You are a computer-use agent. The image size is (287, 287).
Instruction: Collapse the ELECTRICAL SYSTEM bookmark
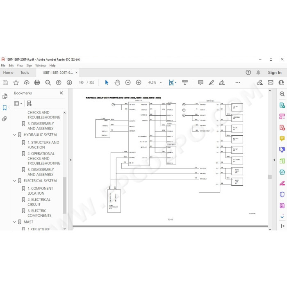click(x=15, y=181)
